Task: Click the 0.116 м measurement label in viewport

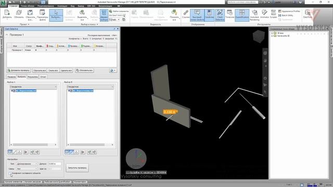Action: click(170, 112)
